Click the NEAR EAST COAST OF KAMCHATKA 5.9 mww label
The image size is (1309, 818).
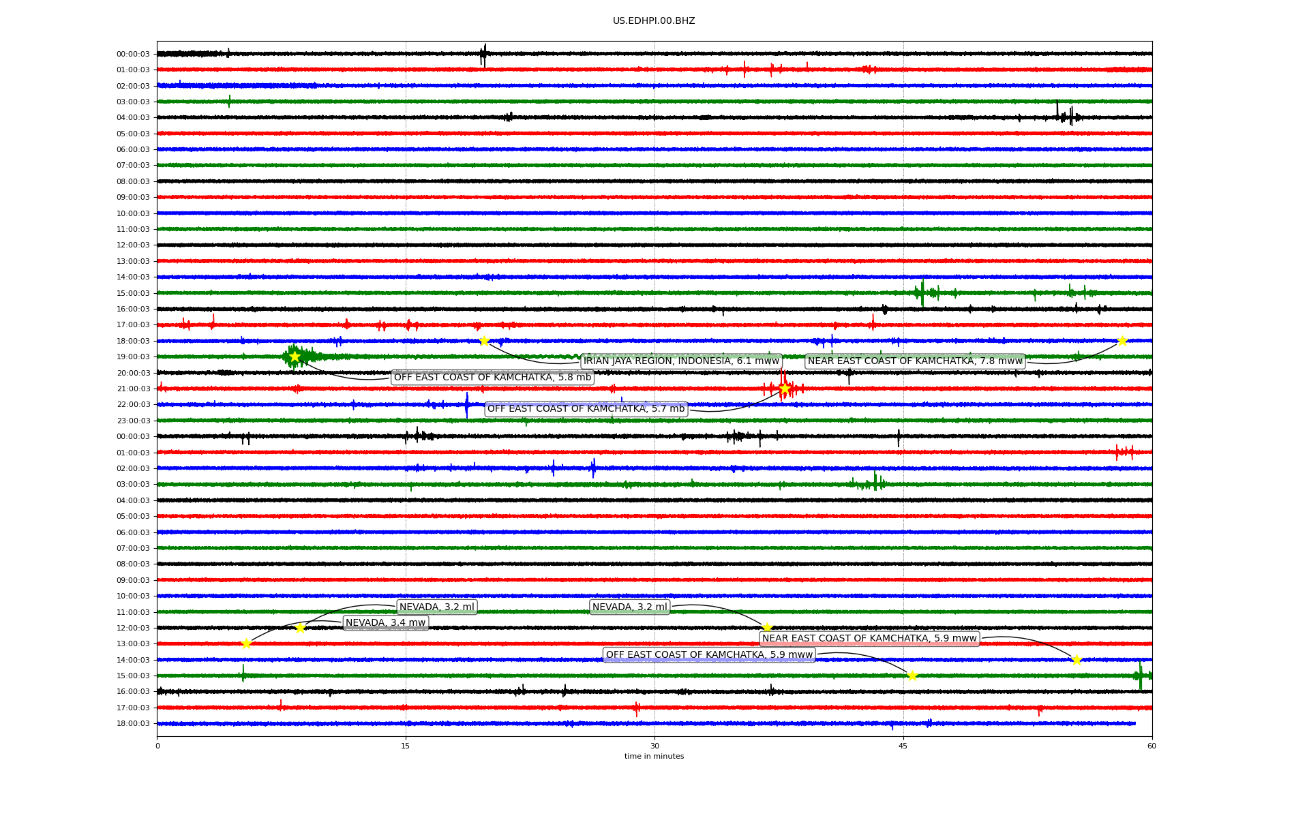point(869,639)
